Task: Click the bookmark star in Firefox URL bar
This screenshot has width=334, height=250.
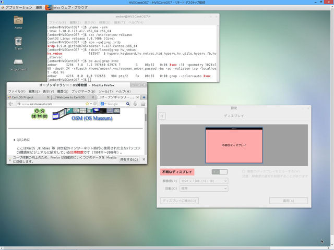Action: click(x=87, y=104)
